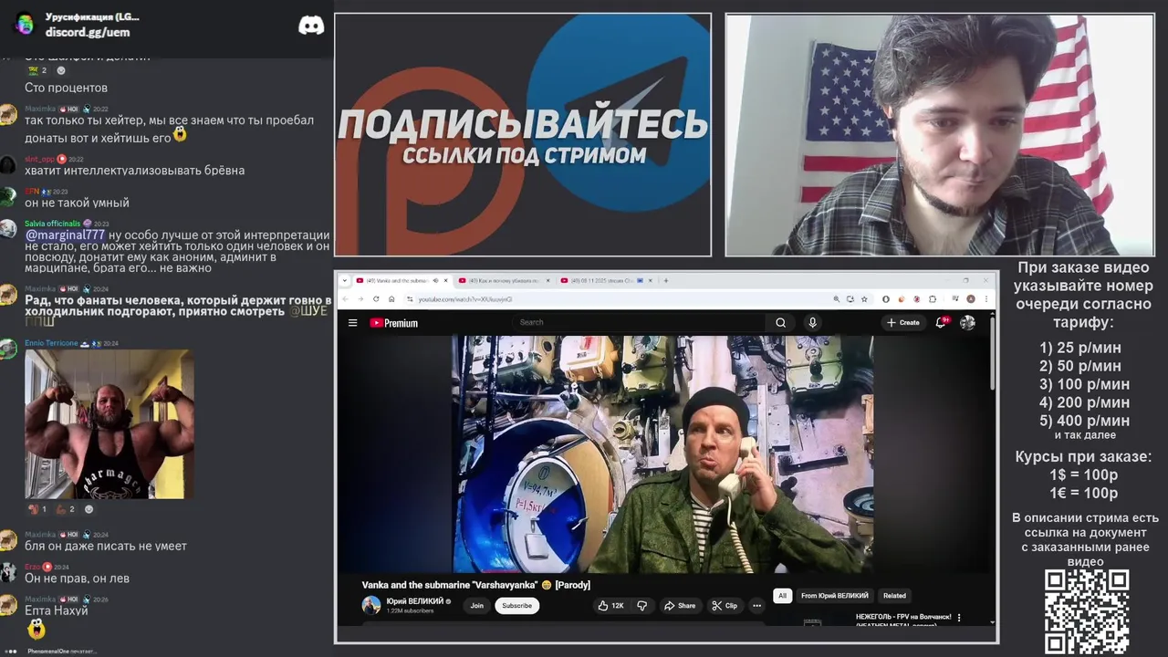Screen dimensions: 1168x657
Task: Click the 'Сто процентов' chat message
Action: pos(66,88)
